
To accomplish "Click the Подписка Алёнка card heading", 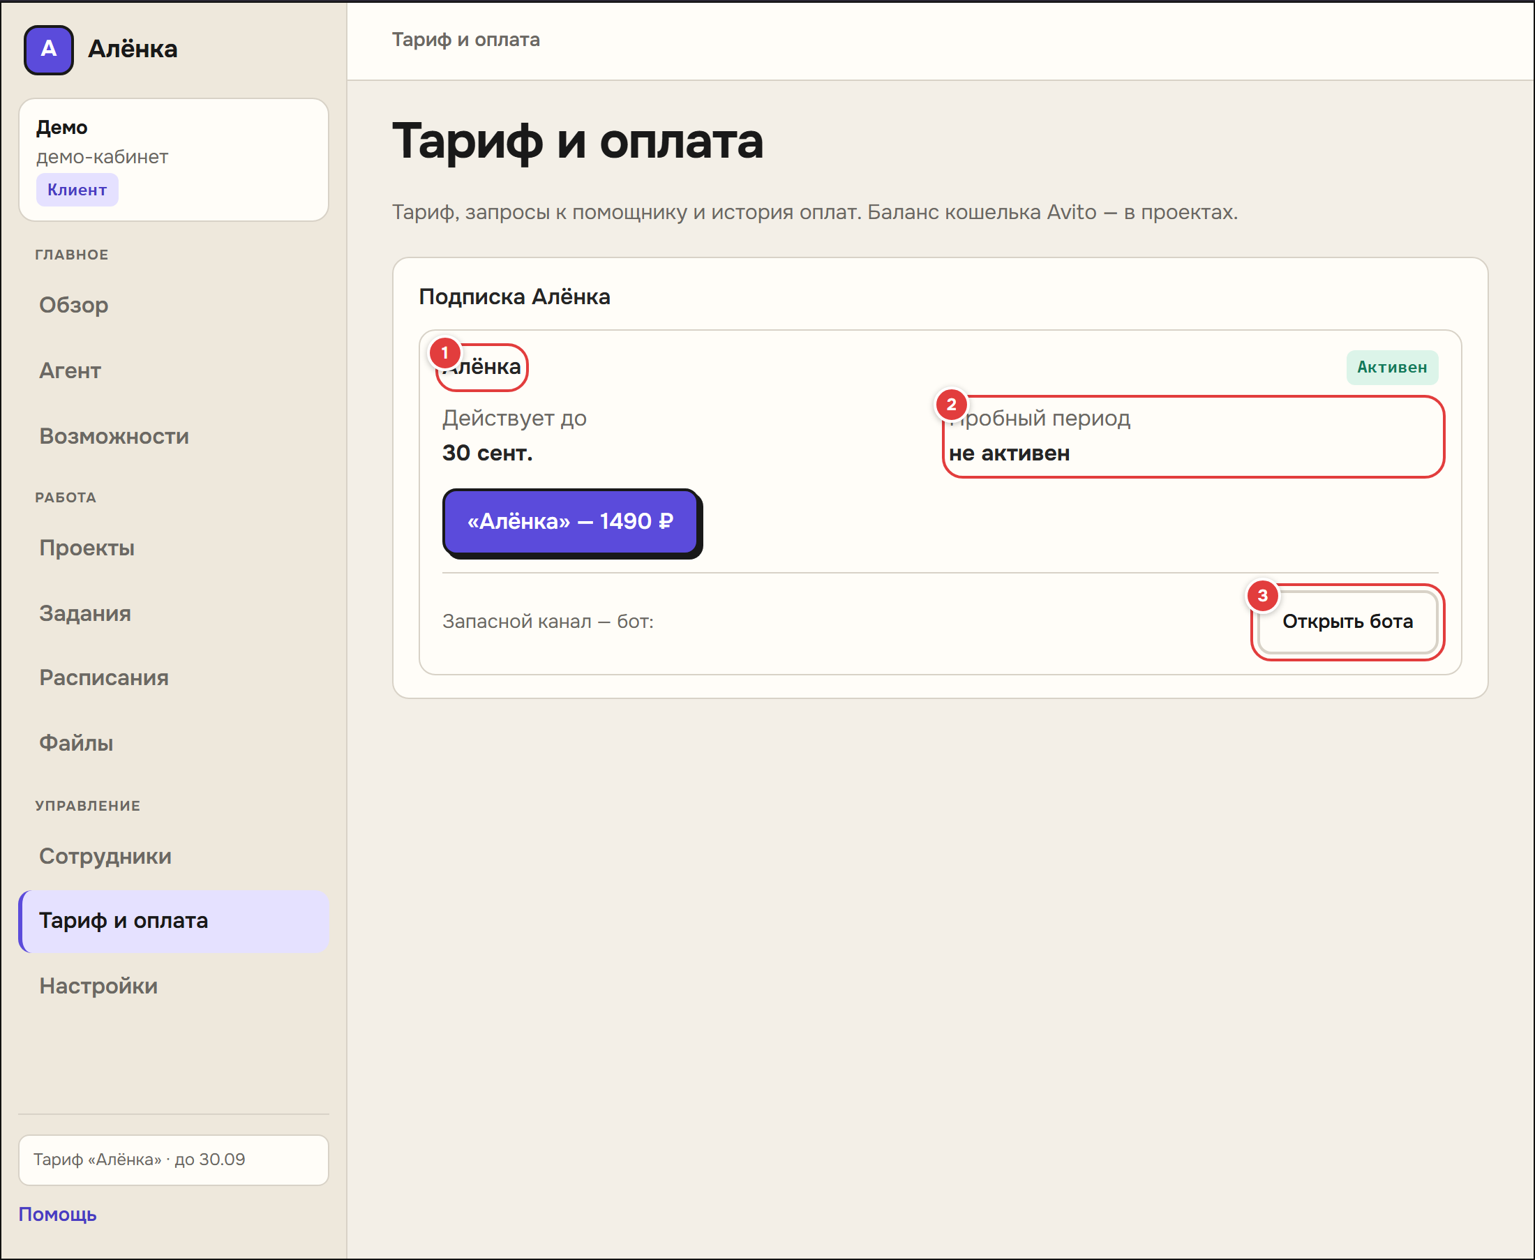I will coord(514,297).
